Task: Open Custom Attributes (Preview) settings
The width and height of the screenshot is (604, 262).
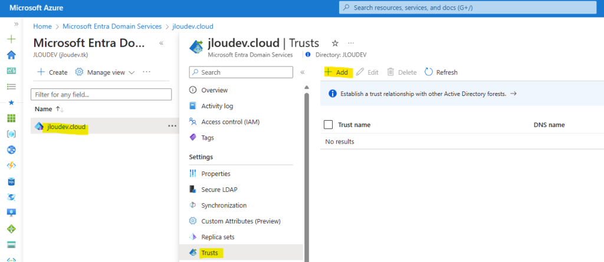Action: pos(241,221)
